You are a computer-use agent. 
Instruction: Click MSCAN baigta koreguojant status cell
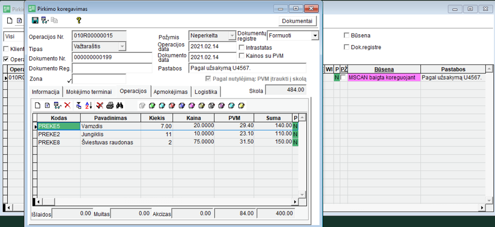[x=384, y=77]
